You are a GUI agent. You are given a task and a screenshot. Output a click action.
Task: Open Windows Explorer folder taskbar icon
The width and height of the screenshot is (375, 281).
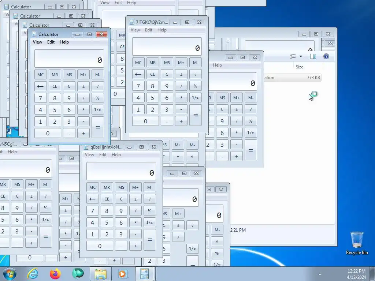[x=101, y=274]
